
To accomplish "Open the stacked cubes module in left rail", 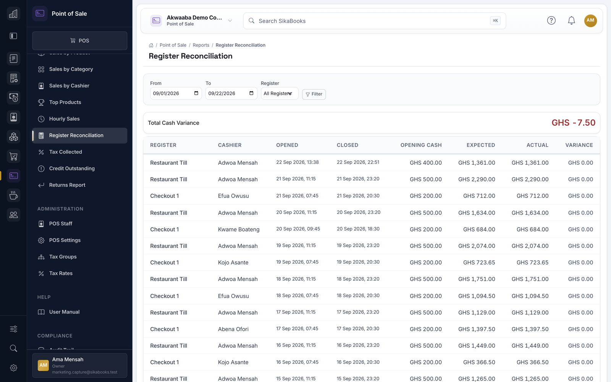I will pyautogui.click(x=13, y=137).
